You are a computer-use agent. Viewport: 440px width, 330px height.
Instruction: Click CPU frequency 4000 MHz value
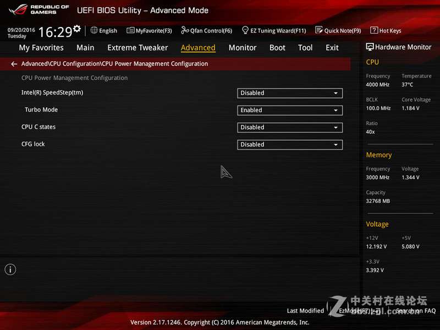pos(378,85)
